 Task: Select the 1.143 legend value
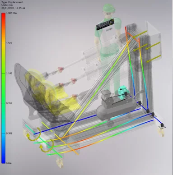coord(9,73)
